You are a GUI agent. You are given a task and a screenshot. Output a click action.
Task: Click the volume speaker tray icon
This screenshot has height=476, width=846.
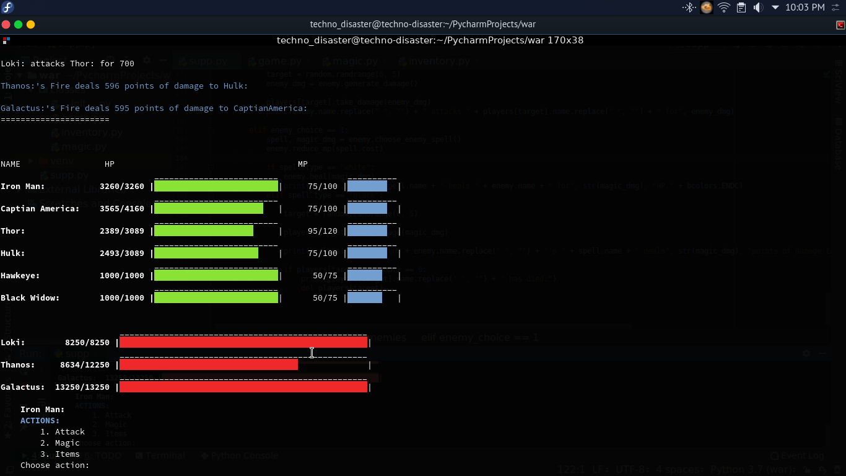coord(758,7)
